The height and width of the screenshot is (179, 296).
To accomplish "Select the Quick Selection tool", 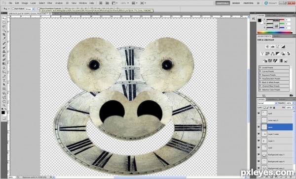I will click(x=4, y=30).
